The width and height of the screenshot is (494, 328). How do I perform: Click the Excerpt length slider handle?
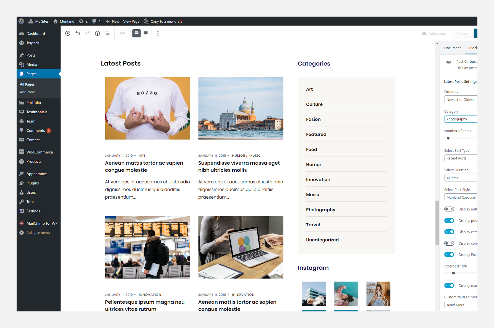click(x=453, y=273)
